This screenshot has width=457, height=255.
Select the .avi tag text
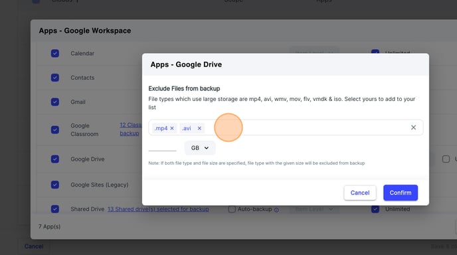pyautogui.click(x=187, y=128)
